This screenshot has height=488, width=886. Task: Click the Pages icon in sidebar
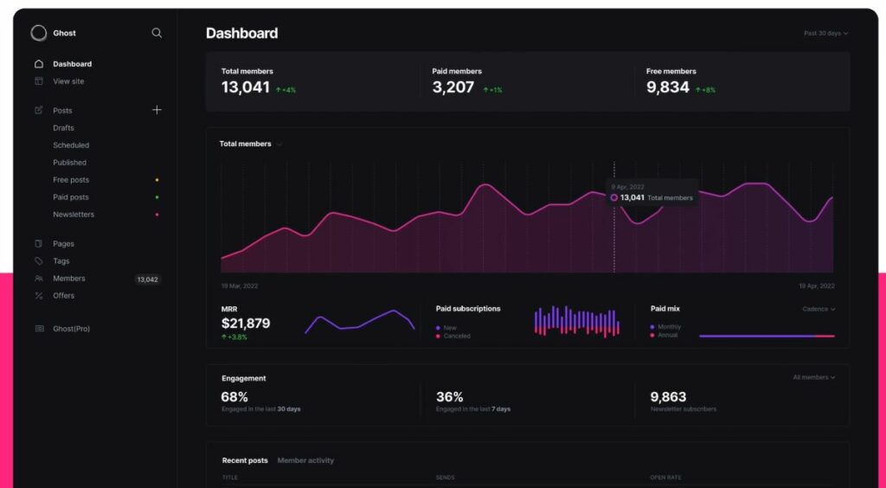(x=38, y=243)
